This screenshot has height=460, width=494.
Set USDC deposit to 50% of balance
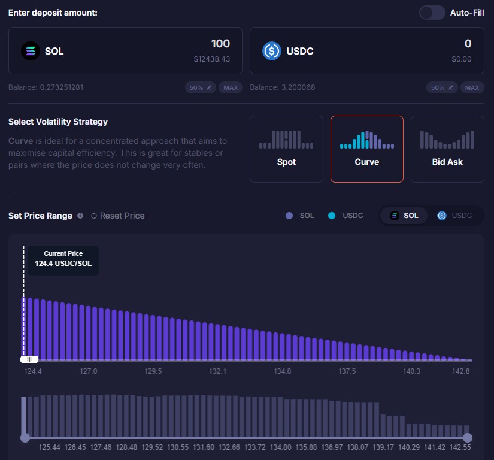click(442, 87)
